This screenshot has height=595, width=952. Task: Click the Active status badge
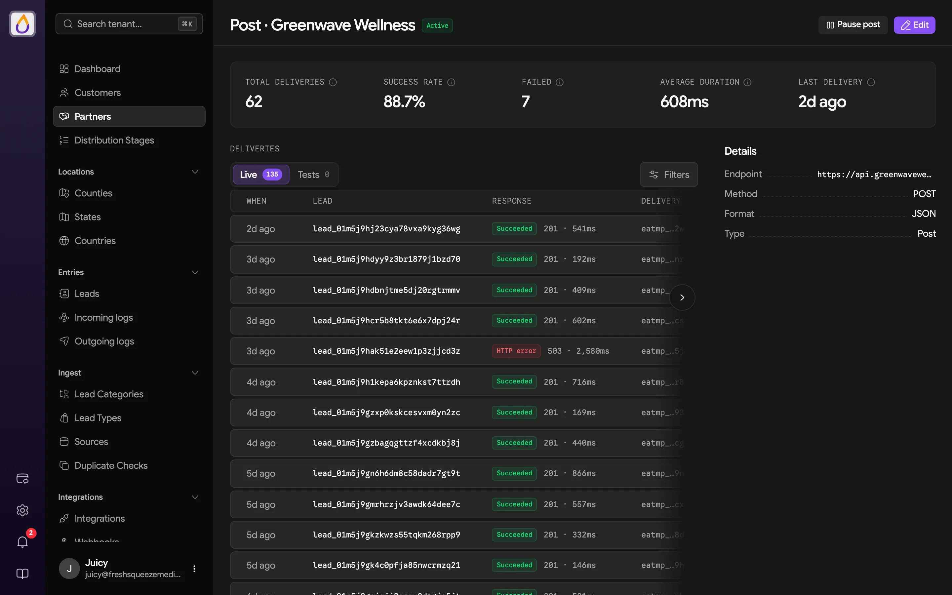click(437, 25)
